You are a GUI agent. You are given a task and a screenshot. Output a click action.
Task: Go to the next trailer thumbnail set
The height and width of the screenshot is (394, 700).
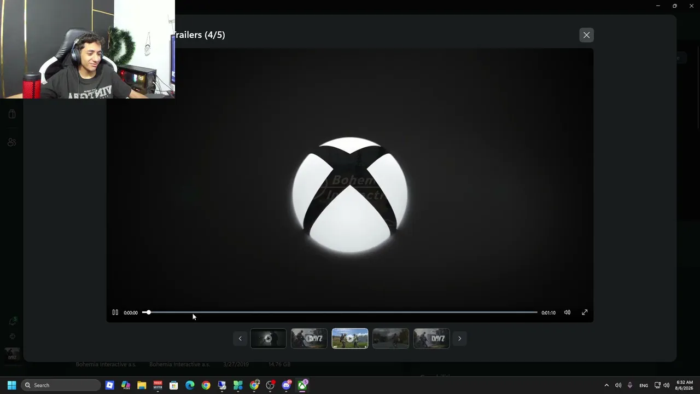click(x=459, y=339)
